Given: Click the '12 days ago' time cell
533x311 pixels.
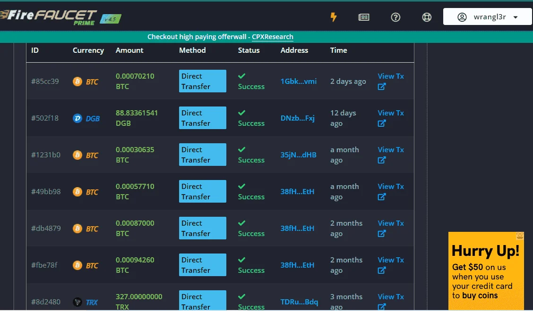Looking at the screenshot, I should point(344,118).
